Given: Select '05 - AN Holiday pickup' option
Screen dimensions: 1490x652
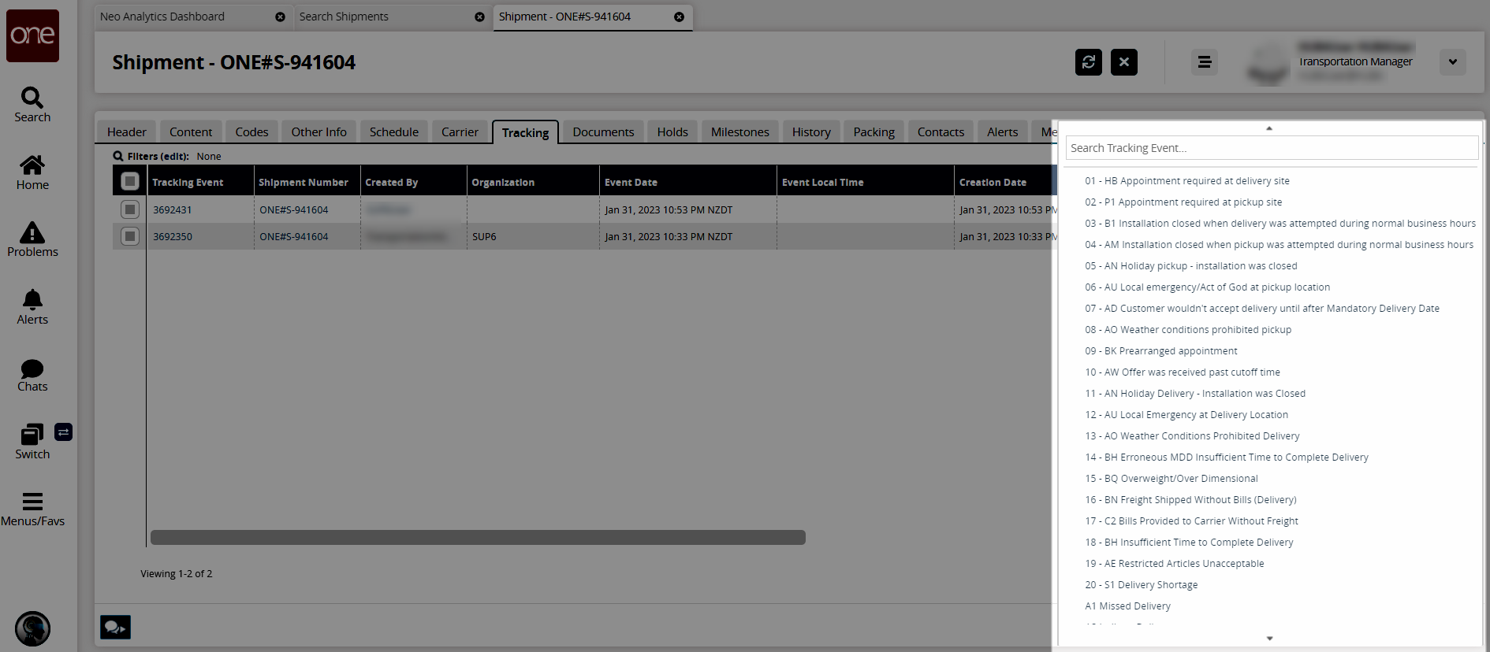Looking at the screenshot, I should click(x=1190, y=265).
